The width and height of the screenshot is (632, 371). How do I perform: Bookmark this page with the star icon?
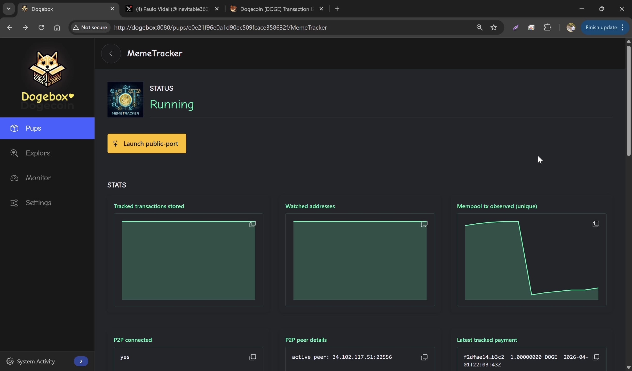[x=494, y=27]
